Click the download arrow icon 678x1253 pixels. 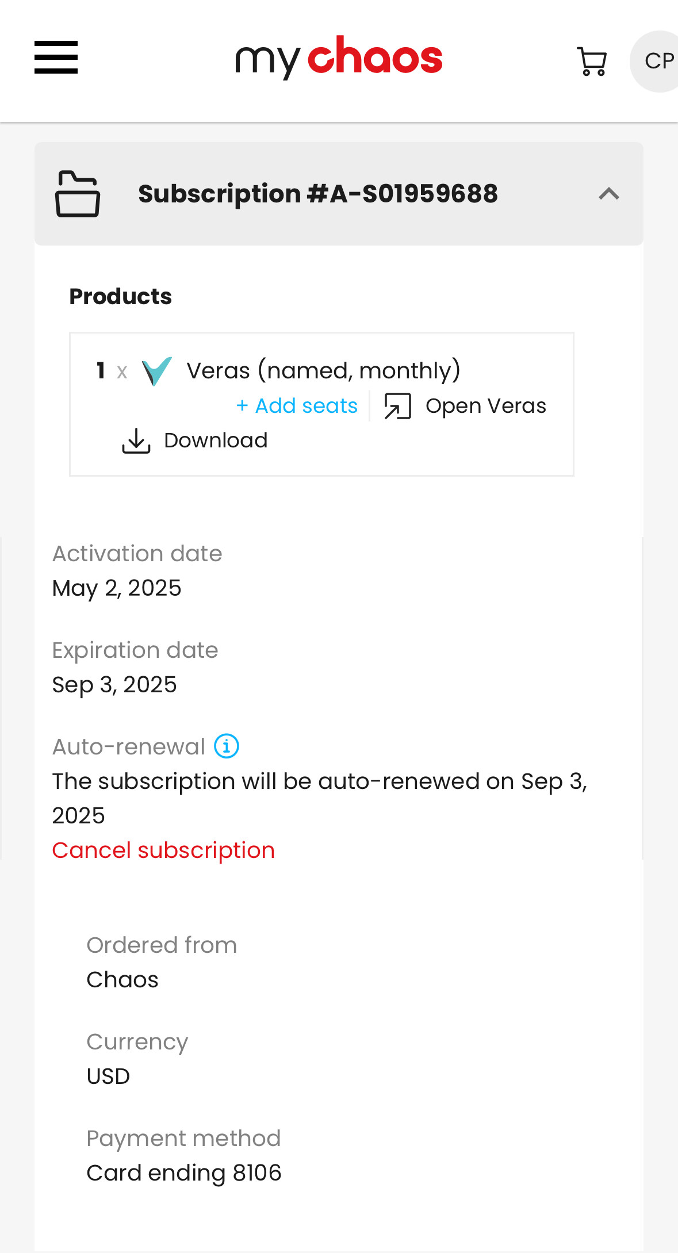tap(136, 440)
